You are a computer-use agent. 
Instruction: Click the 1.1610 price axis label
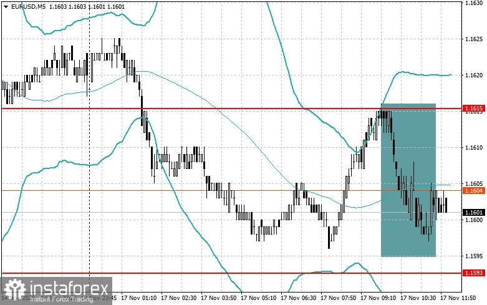point(474,148)
